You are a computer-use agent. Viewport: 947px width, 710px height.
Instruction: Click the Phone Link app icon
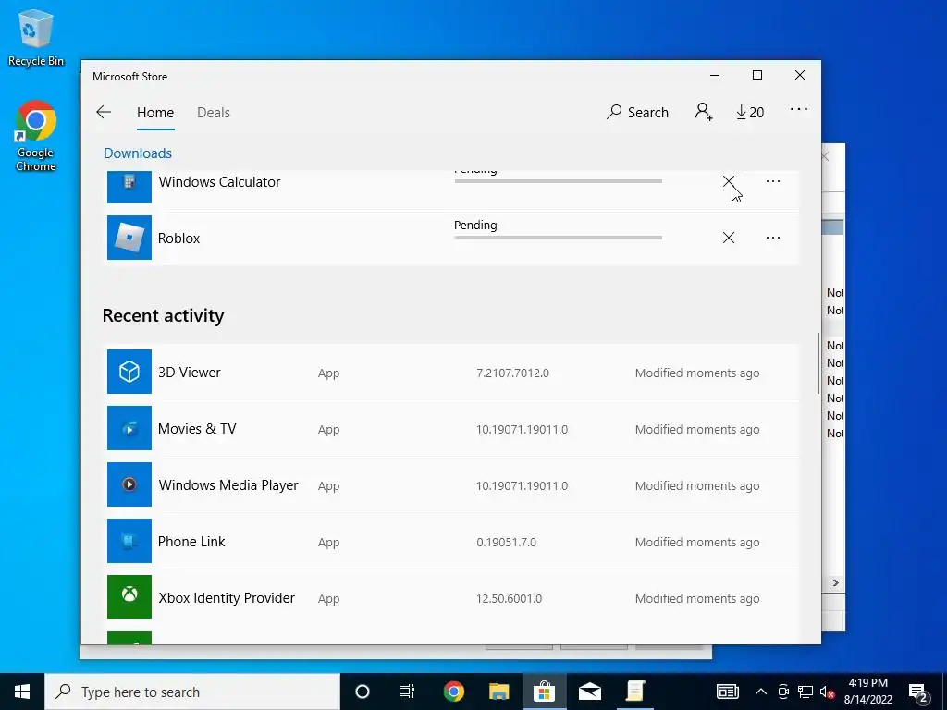(129, 541)
